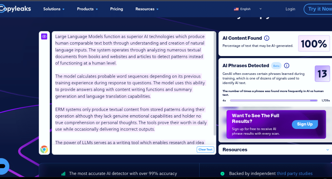Open the AI Content Found info icon

pyautogui.click(x=267, y=38)
